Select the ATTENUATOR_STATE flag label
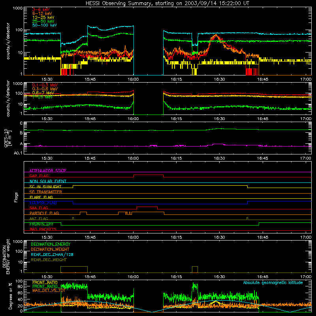The height and width of the screenshot is (316, 316). (48, 171)
